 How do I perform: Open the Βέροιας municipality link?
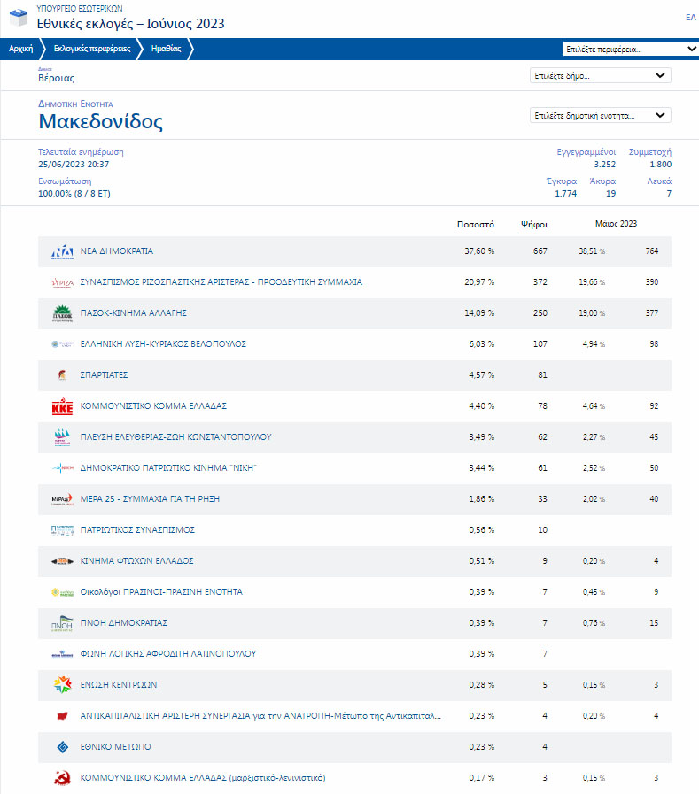pos(57,78)
